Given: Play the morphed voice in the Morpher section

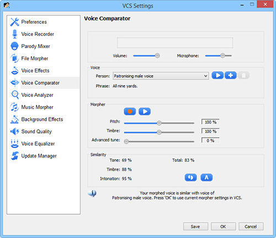Looking at the screenshot, I should pyautogui.click(x=145, y=112).
